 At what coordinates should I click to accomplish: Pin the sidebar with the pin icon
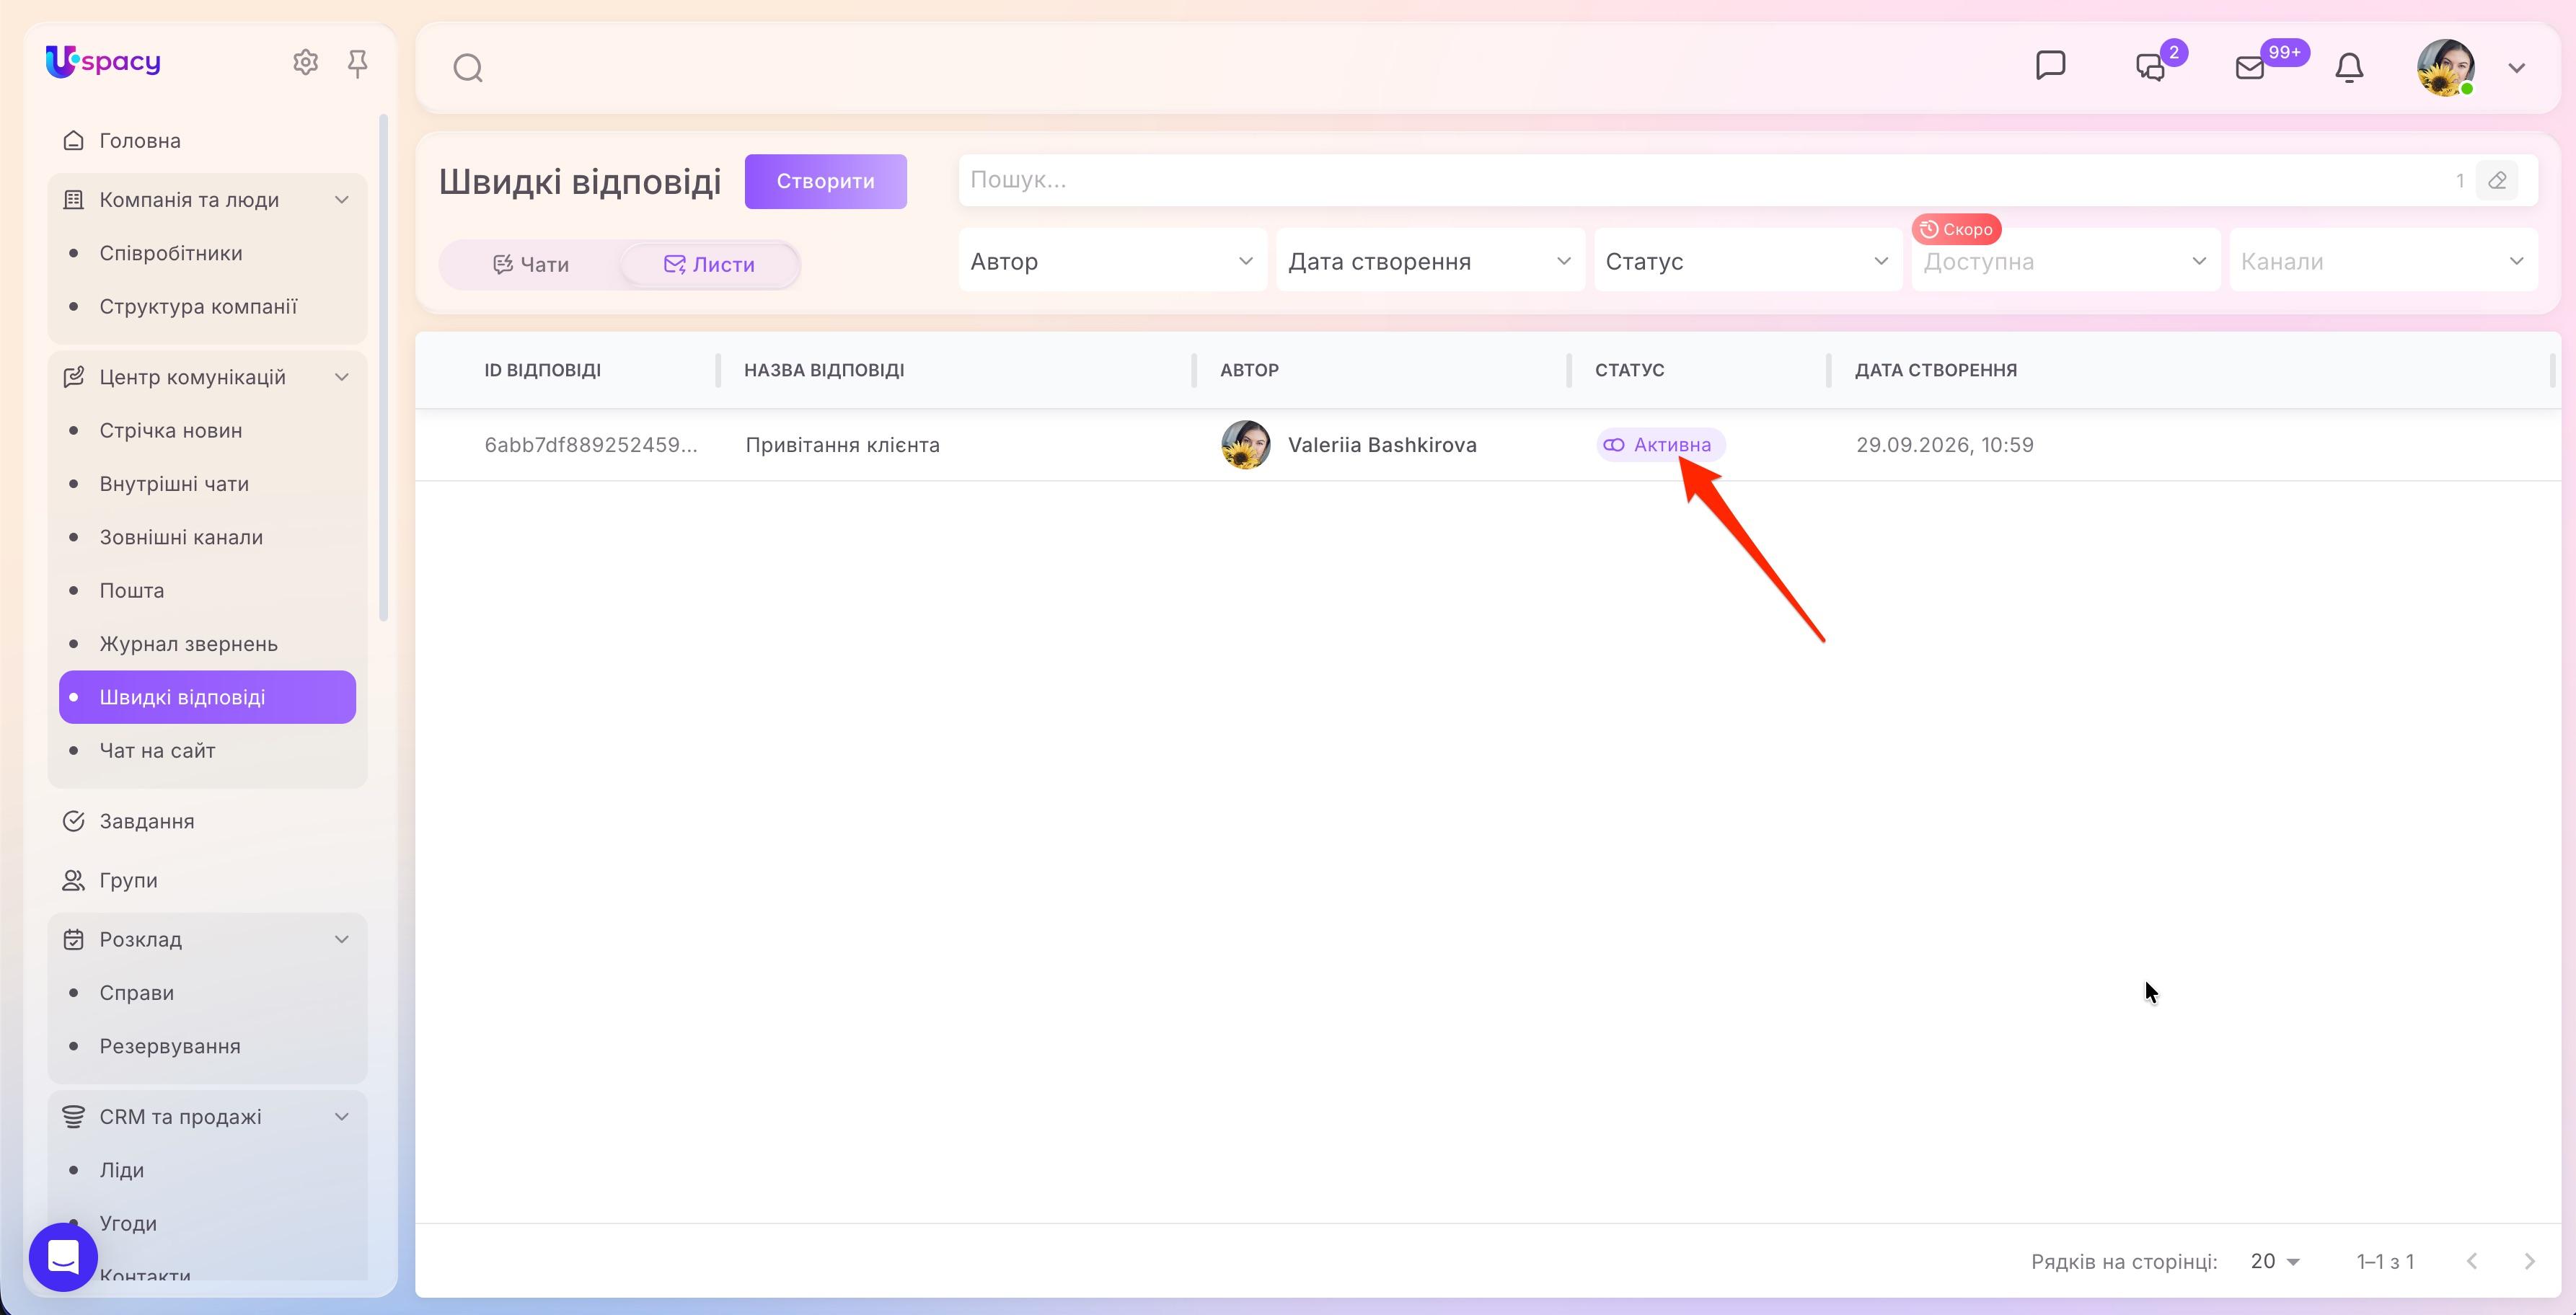357,64
